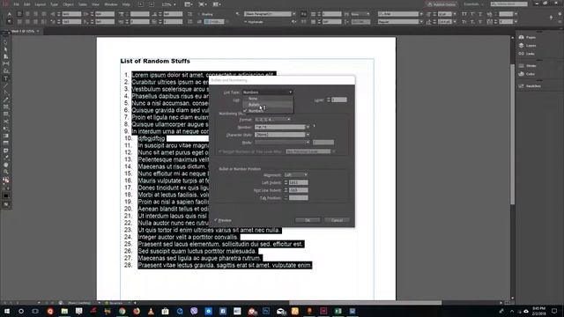Click the Publish Online button
This screenshot has height=317, width=564.
[442, 4]
